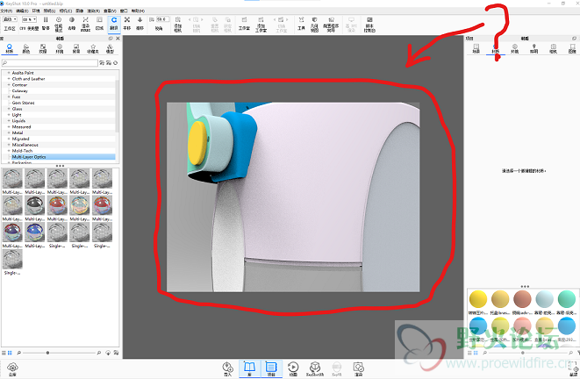
Task: Open the 工作区 workspace dropdown
Action: pyautogui.click(x=10, y=19)
